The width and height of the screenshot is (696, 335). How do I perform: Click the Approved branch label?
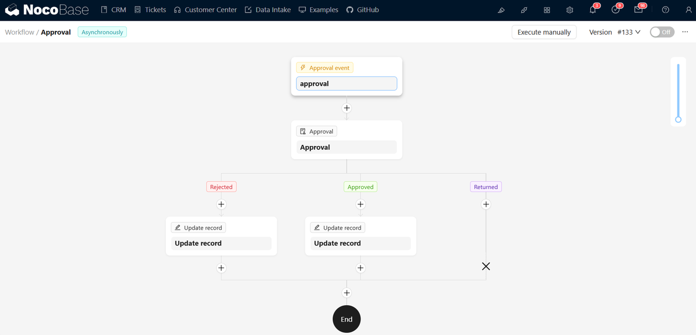[x=361, y=187]
